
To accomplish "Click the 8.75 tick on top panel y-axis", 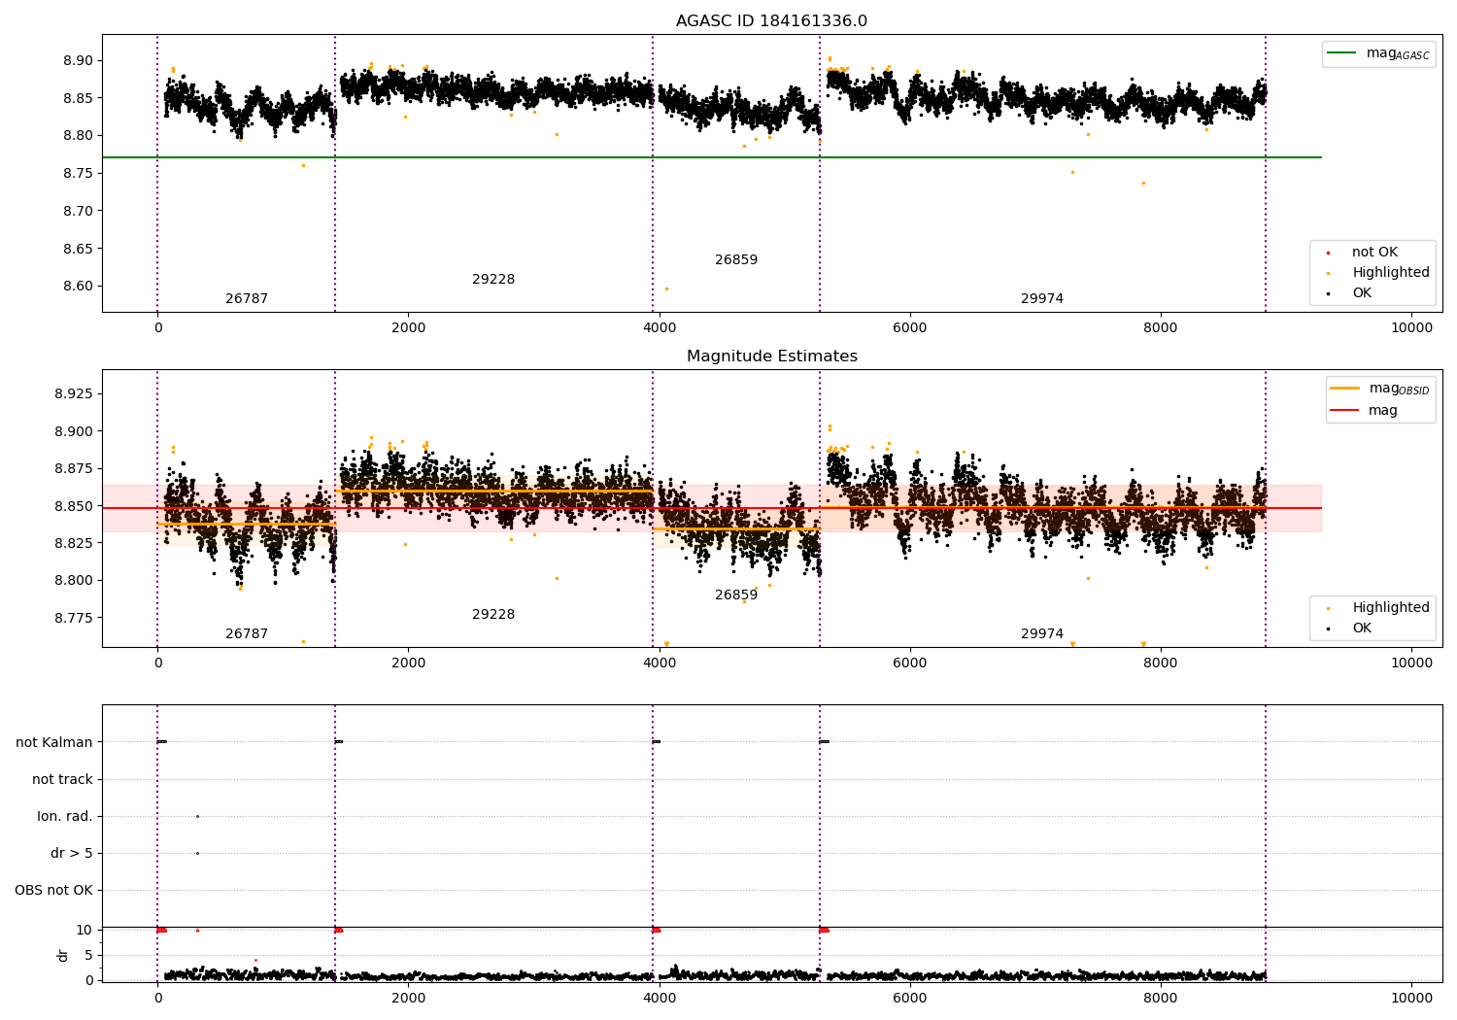I will click(x=79, y=173).
